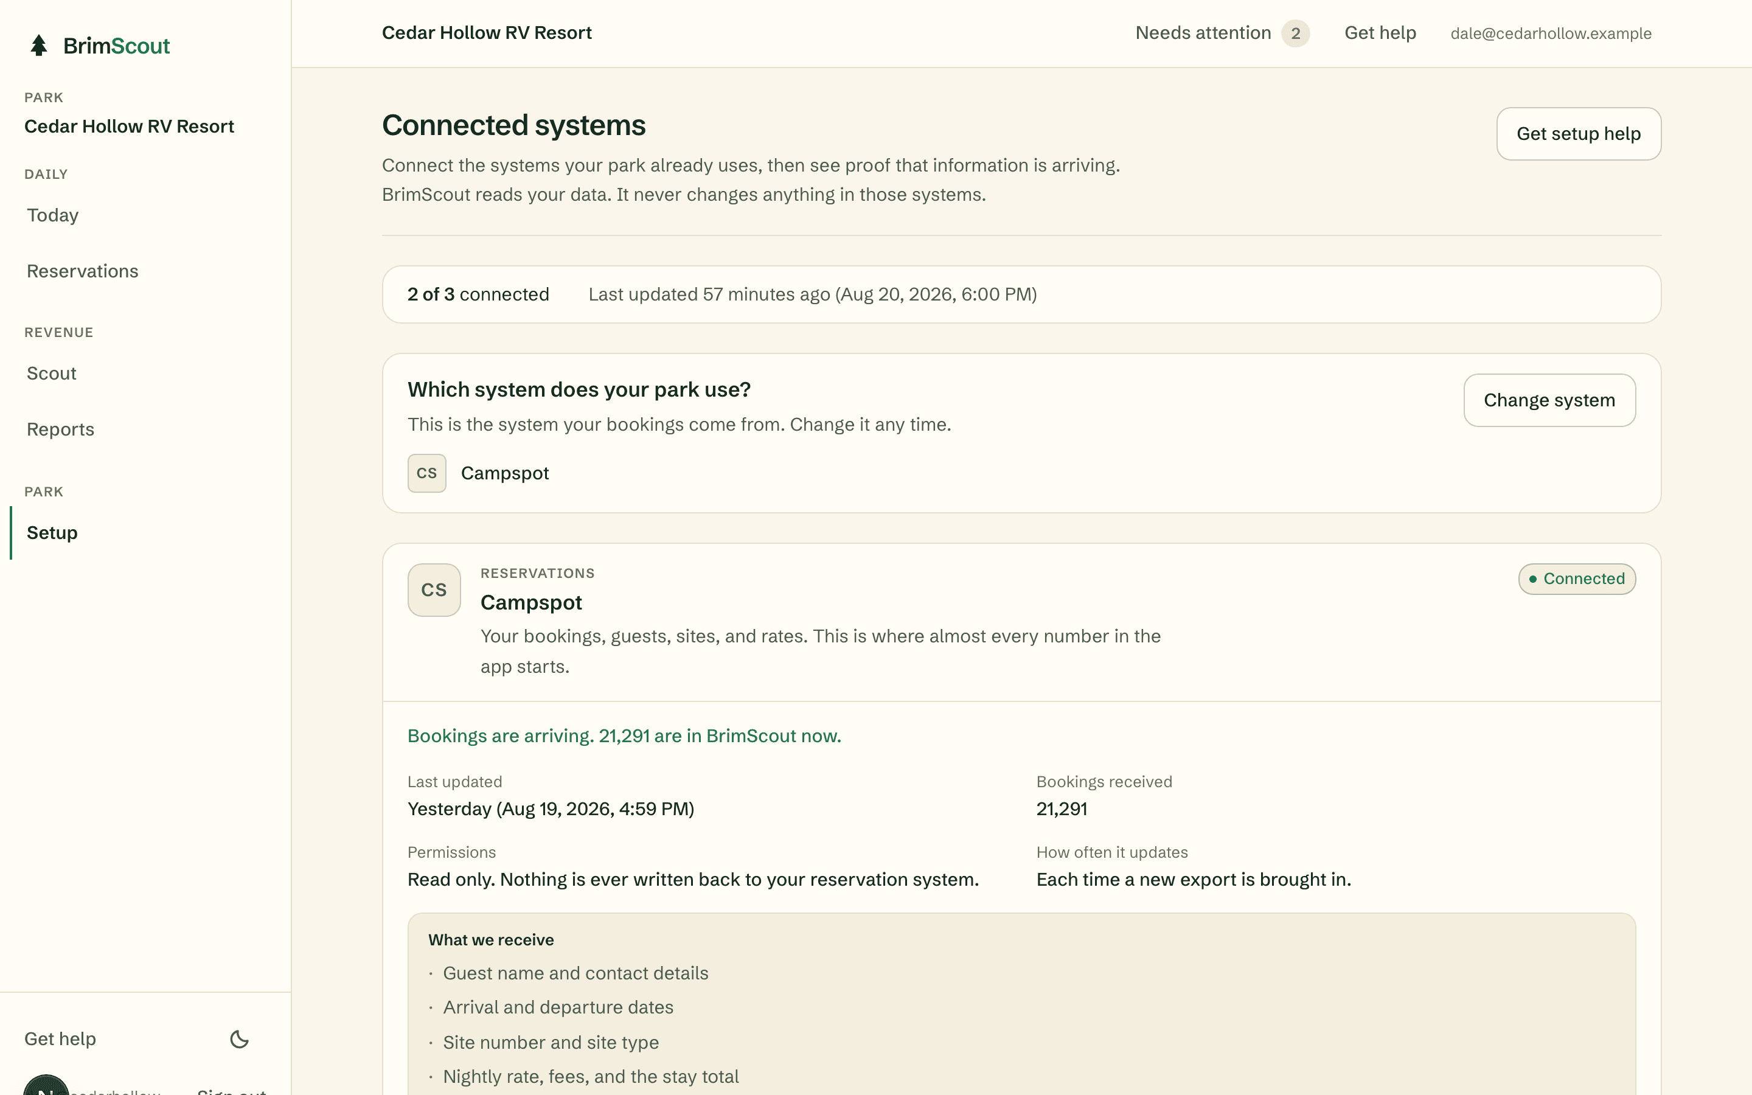The image size is (1752, 1095).
Task: Click the How often it updates label
Action: pyautogui.click(x=1112, y=852)
